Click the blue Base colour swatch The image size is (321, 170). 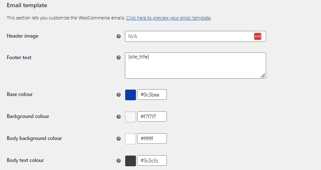pyautogui.click(x=131, y=95)
